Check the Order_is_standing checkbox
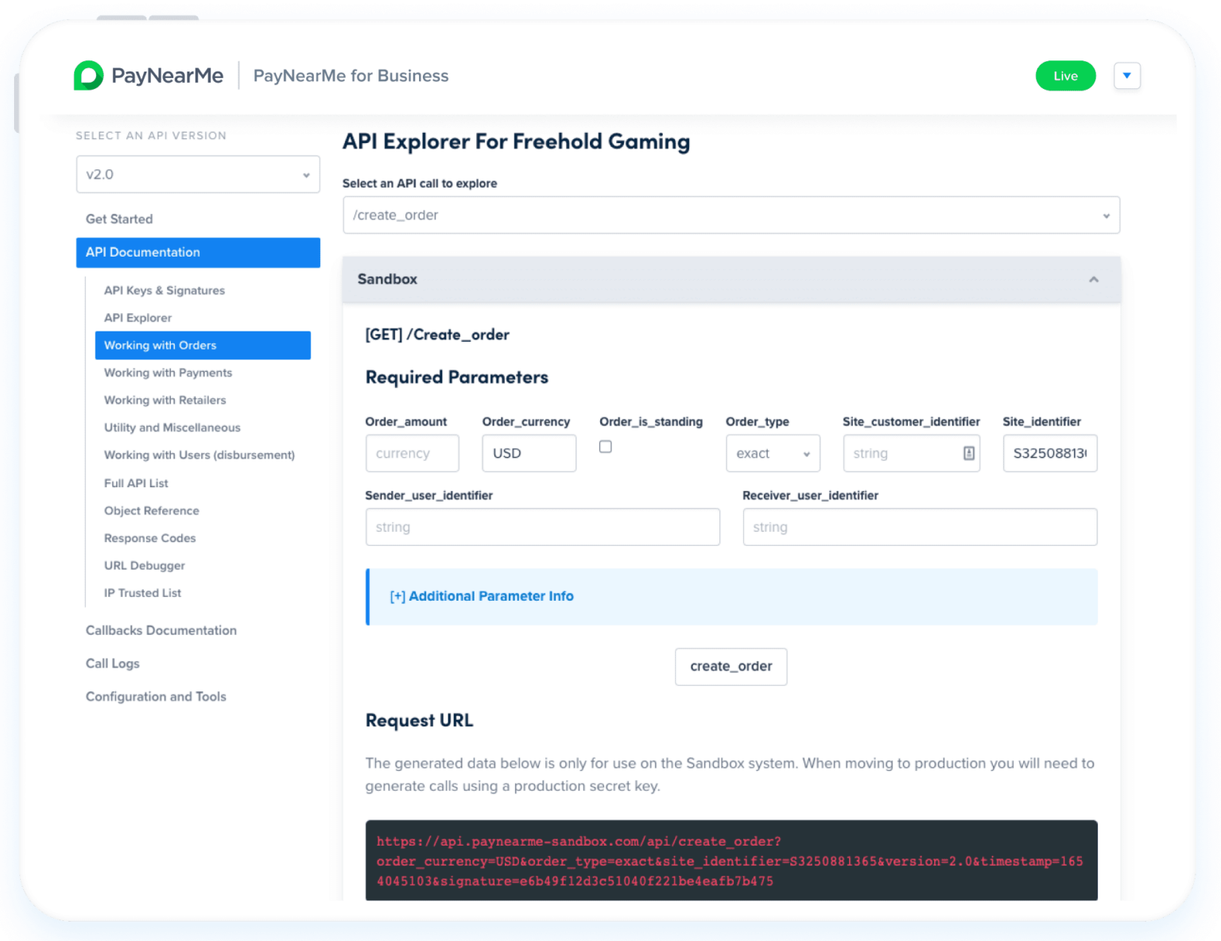Image resolution: width=1221 pixels, height=941 pixels. [x=606, y=447]
